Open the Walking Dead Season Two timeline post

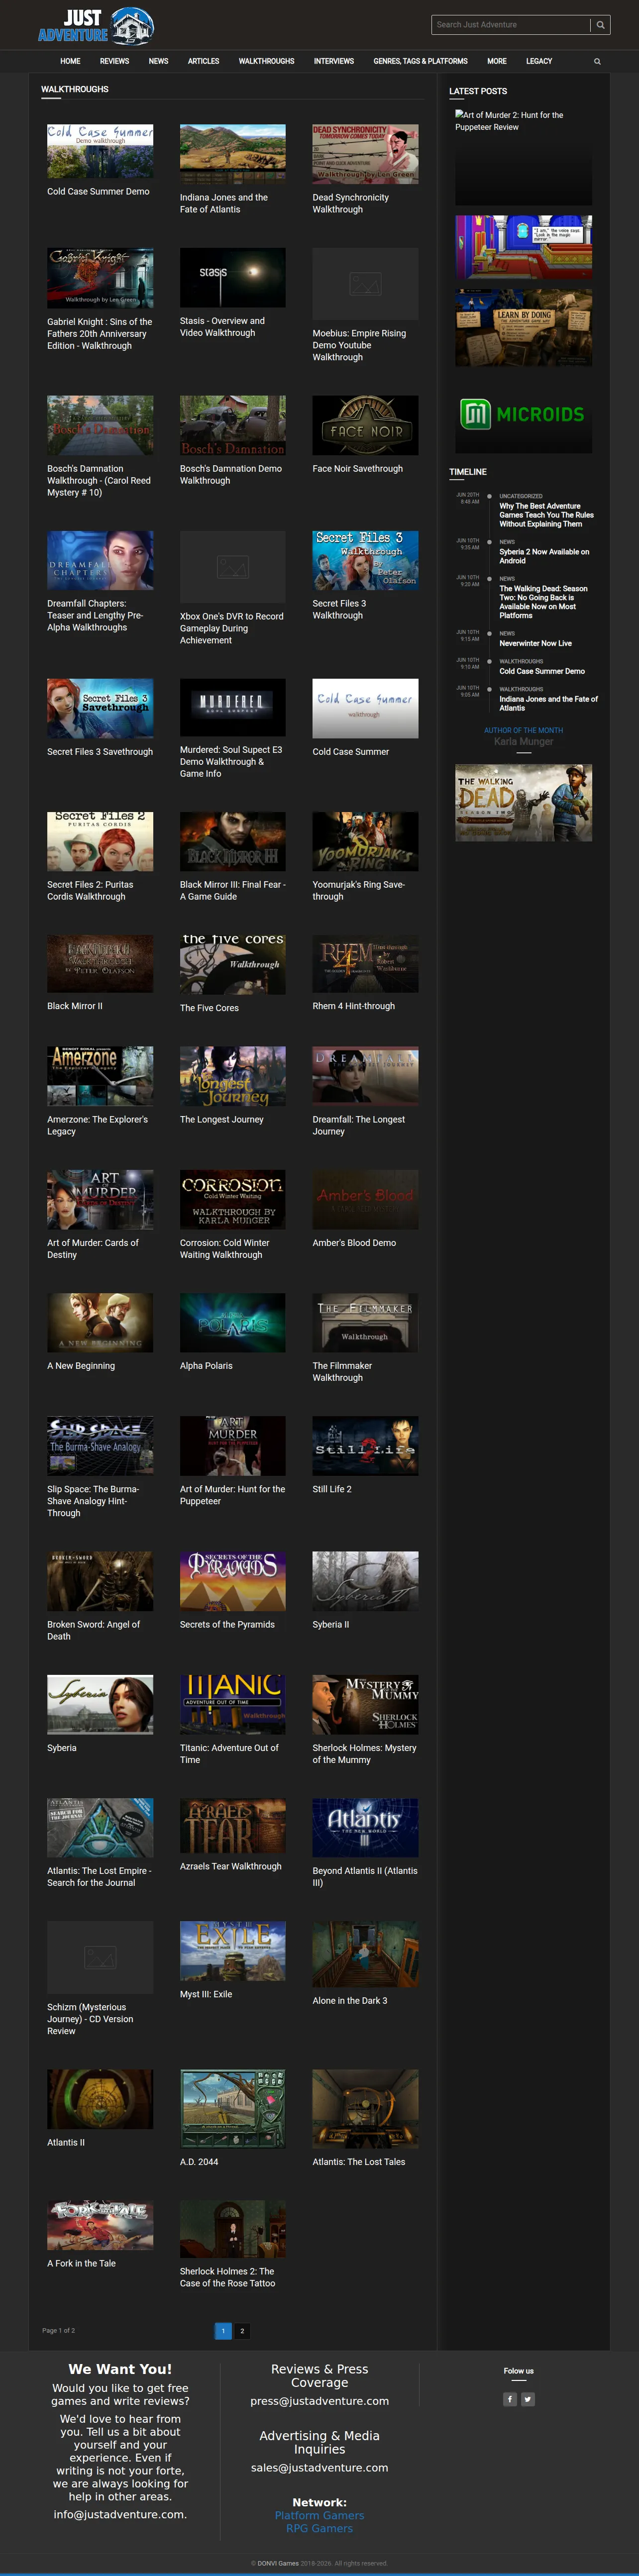pos(544,602)
